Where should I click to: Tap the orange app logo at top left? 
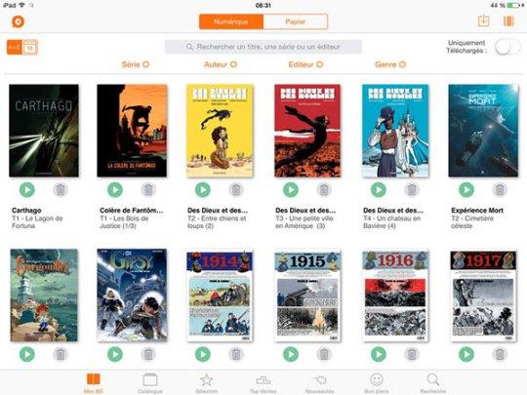coord(19,21)
